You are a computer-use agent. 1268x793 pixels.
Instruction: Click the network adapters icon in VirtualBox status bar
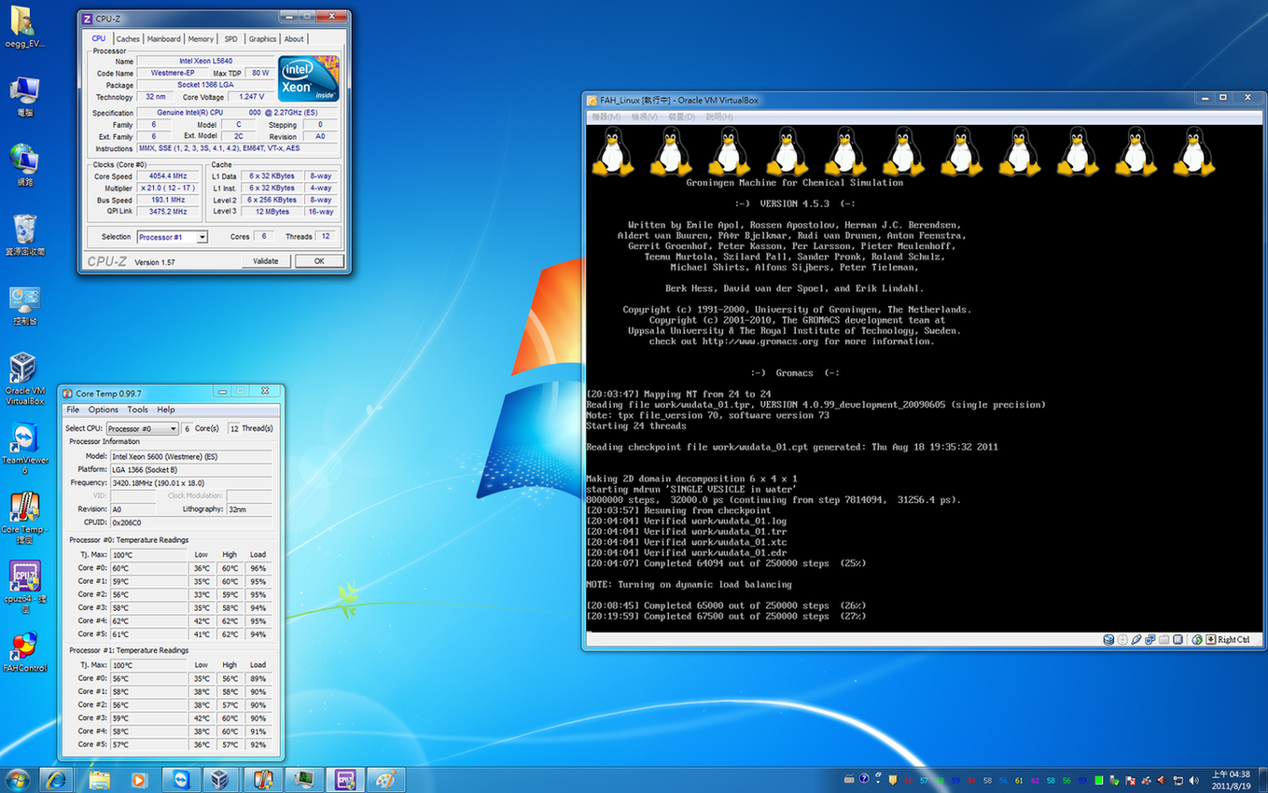(x=1150, y=640)
